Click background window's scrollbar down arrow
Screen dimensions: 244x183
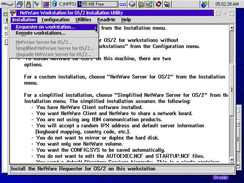[238, 165]
